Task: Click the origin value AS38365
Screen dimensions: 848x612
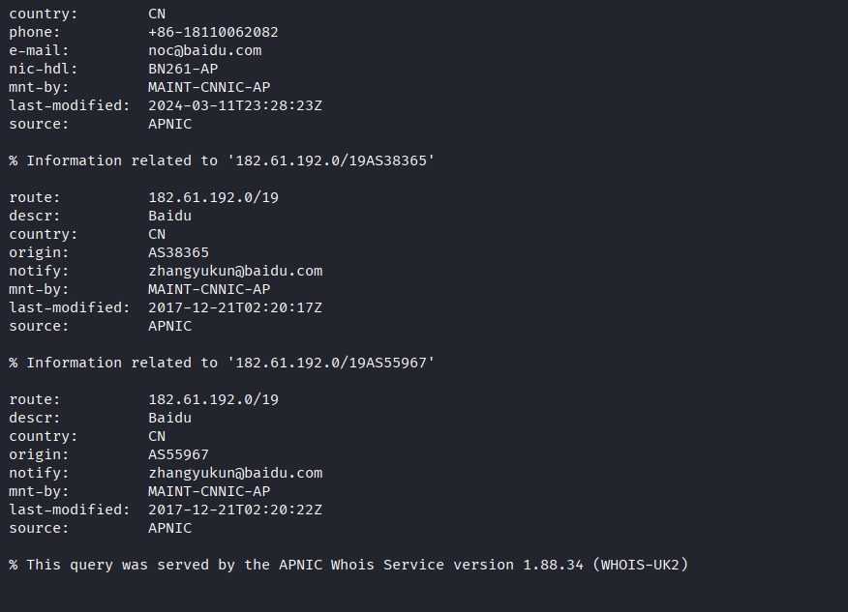Action: click(178, 252)
